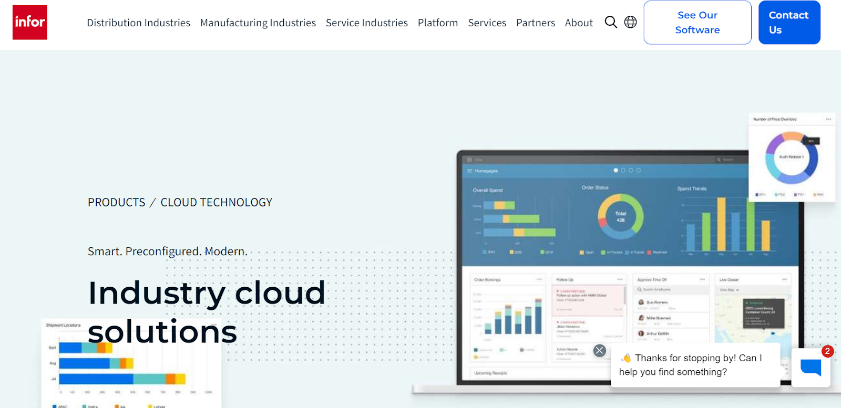Open the Services menu
Viewport: 841px width, 408px height.
click(487, 23)
